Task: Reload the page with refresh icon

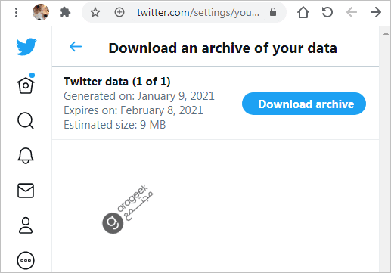Action: [327, 12]
